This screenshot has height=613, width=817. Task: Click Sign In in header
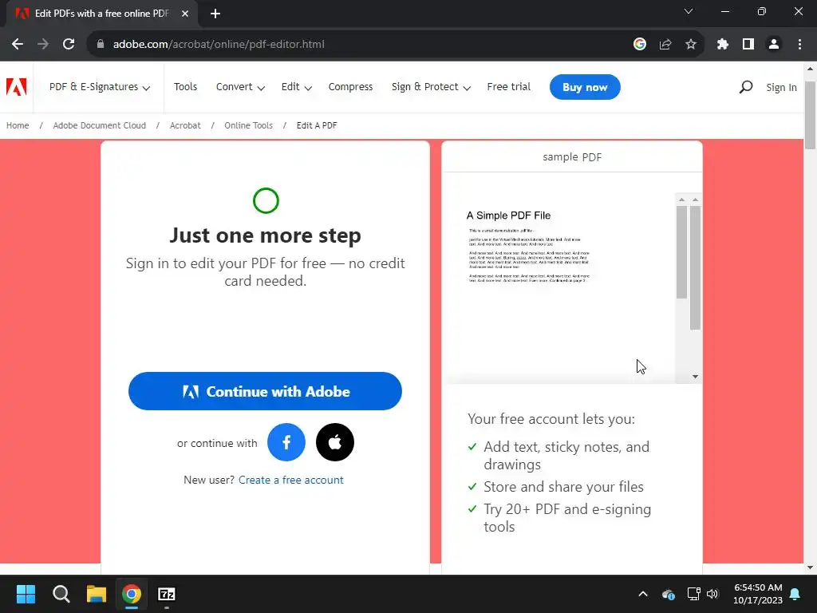click(781, 88)
